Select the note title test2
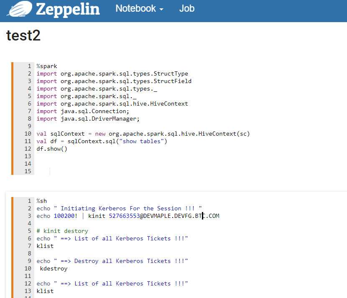 coord(23,35)
